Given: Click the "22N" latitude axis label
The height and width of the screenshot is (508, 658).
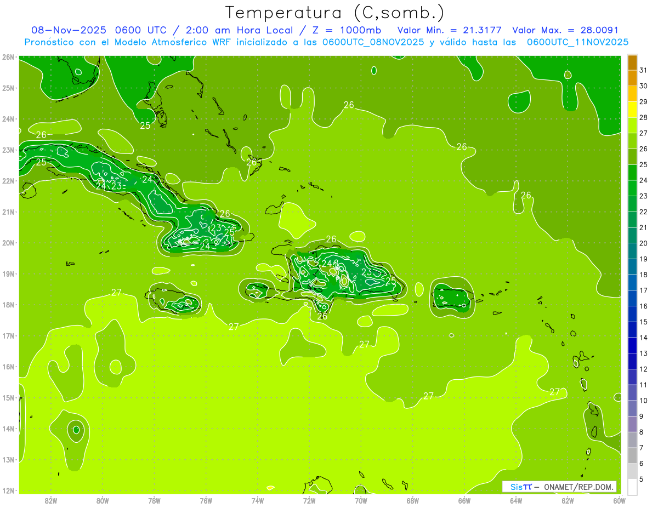Looking at the screenshot, I should (x=8, y=181).
